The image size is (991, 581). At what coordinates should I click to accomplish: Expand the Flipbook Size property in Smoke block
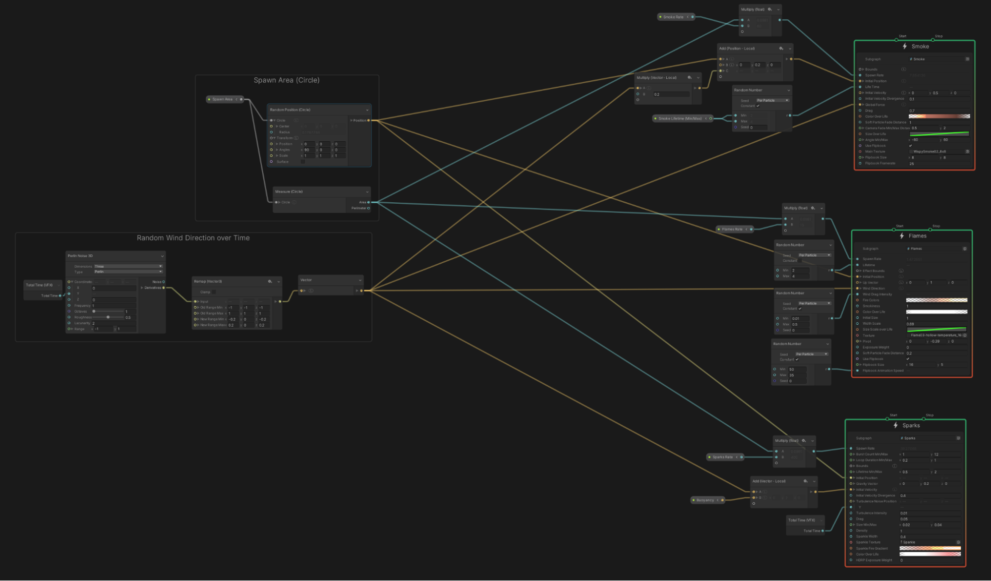[863, 158]
